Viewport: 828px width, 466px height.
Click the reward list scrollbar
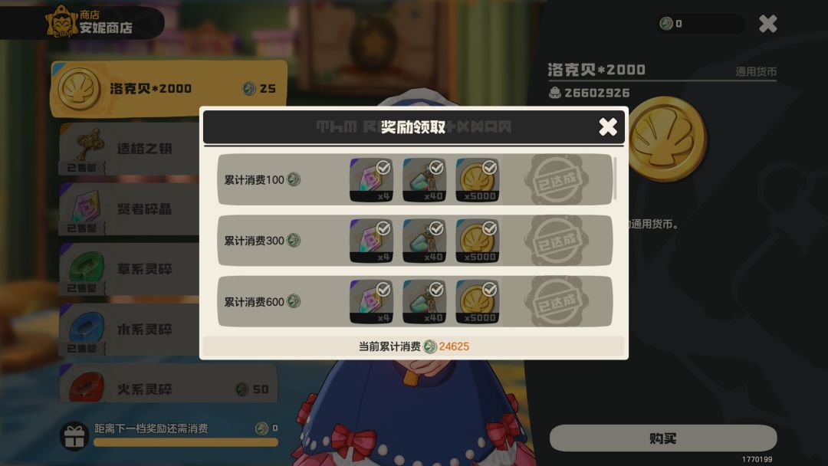click(x=615, y=179)
